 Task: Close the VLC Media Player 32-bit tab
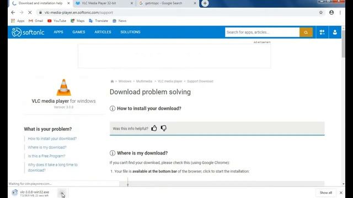[132, 3]
